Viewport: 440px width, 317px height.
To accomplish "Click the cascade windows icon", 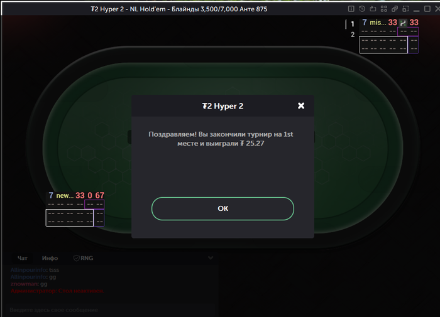I will [395, 9].
